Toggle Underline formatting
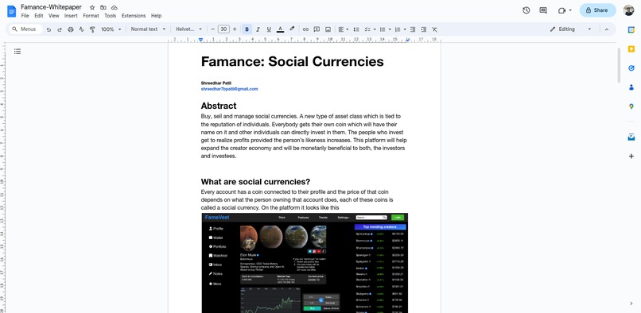 pos(269,29)
